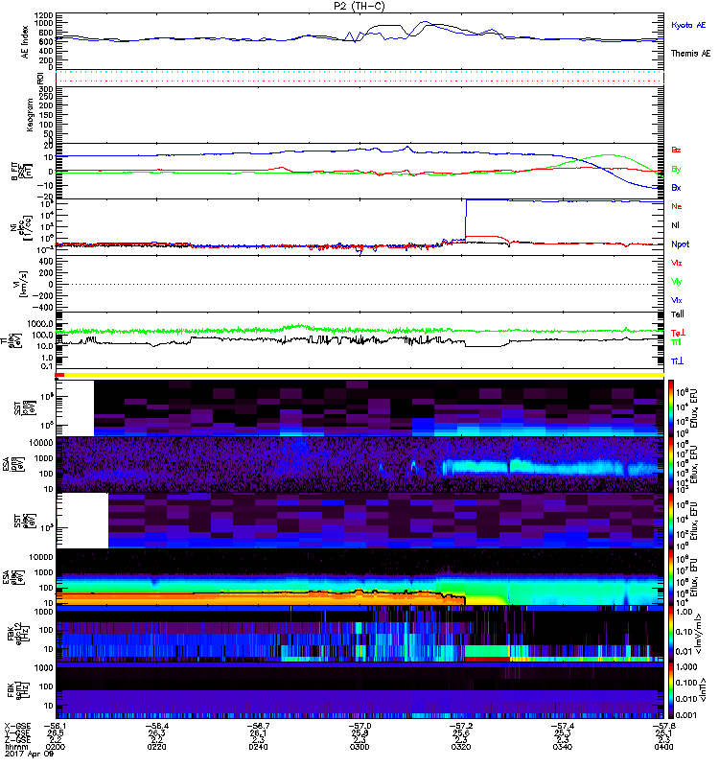719x767 pixels.
Task: Select the "-57.8" X-GSE position value
Action: click(663, 727)
